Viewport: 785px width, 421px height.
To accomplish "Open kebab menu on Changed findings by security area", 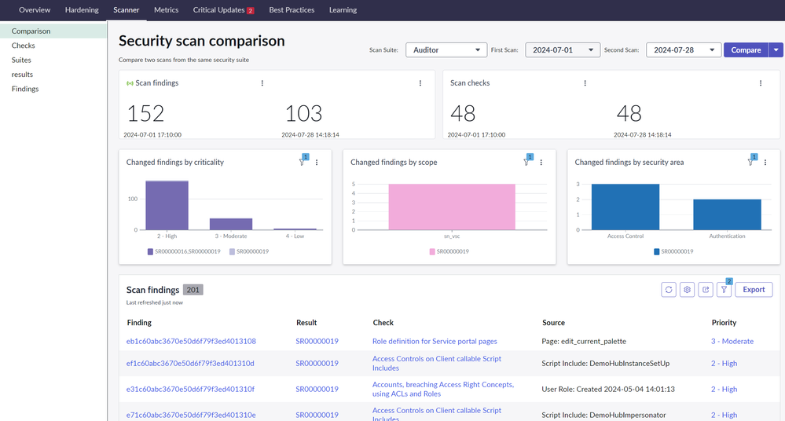I will [x=765, y=163].
